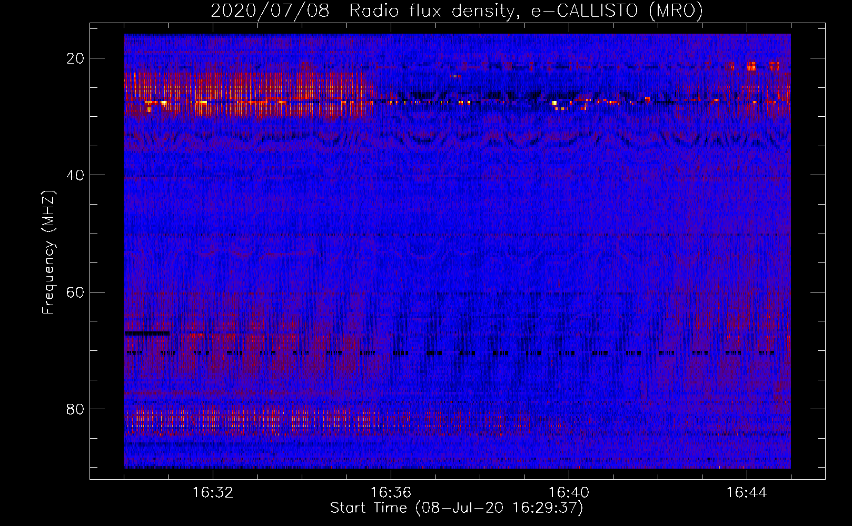Screen dimensions: 852x526
Task: Click the 16:40 time tick label
Action: 569,493
